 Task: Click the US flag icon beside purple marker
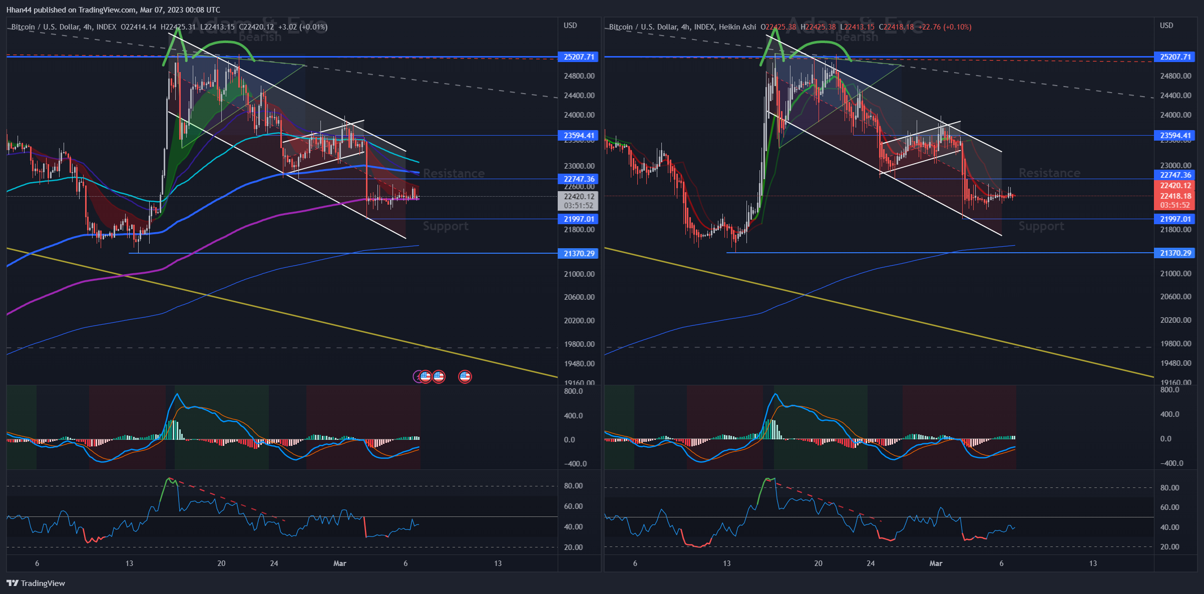426,376
